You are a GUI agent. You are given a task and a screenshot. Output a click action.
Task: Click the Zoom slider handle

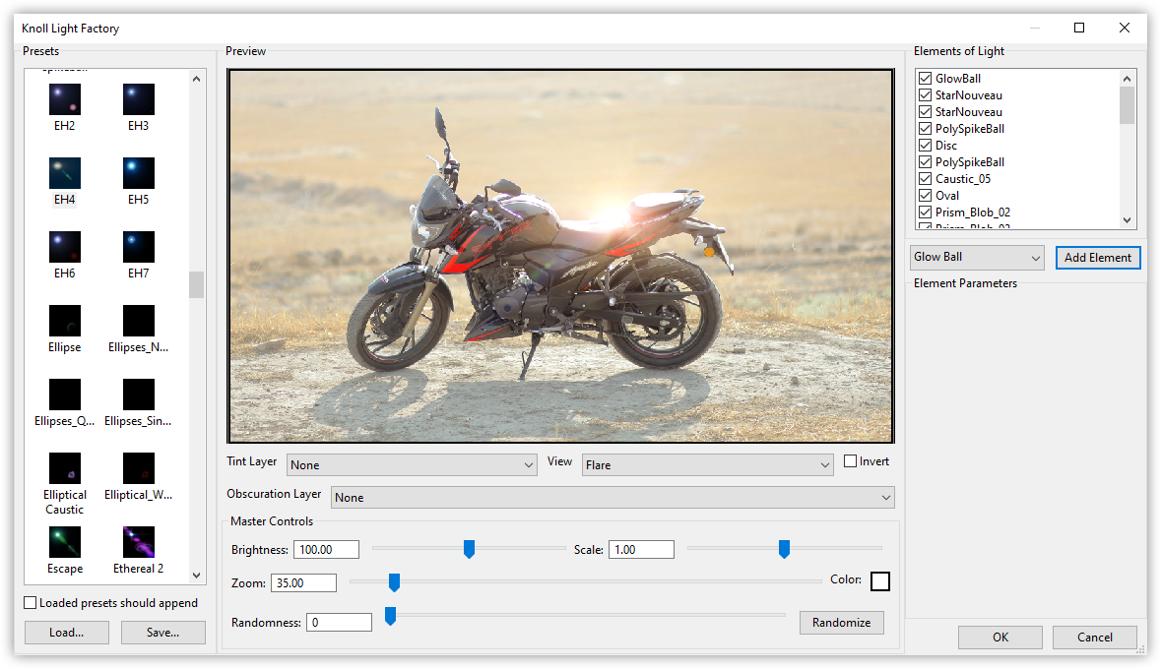point(395,582)
